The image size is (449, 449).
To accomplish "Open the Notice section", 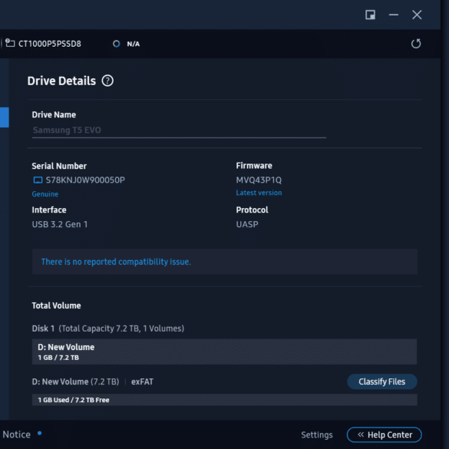I will coord(17,434).
